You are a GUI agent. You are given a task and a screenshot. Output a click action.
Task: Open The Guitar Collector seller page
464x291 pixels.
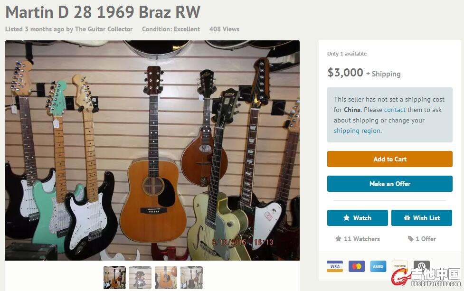tap(104, 29)
